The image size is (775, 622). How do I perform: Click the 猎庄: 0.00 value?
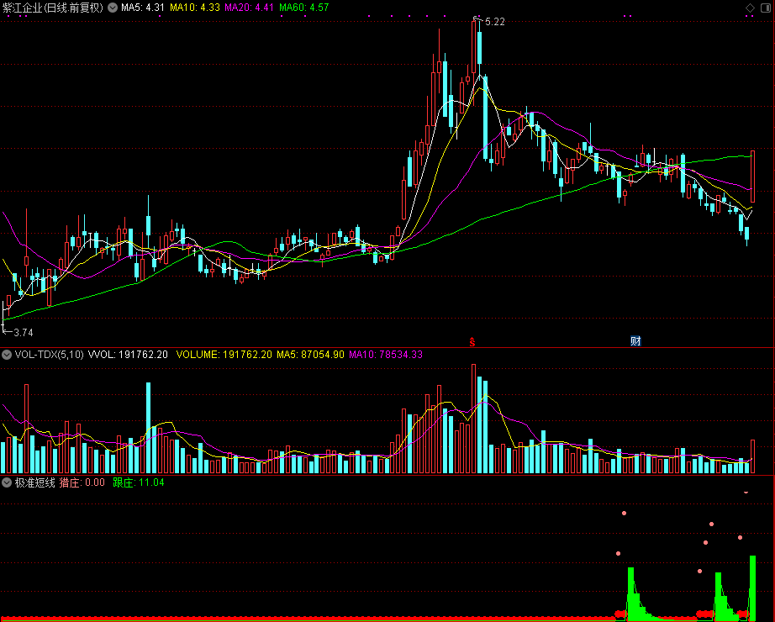pos(82,482)
